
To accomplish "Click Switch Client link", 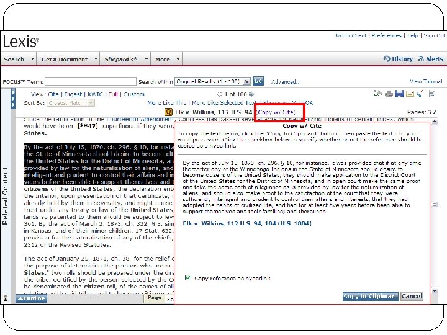I will [350, 35].
